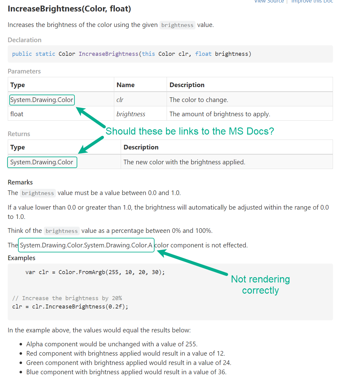This screenshot has height=382, width=337.
Task: Click the paragraph starting 'If a value lower than 0.0'
Action: tap(168, 212)
